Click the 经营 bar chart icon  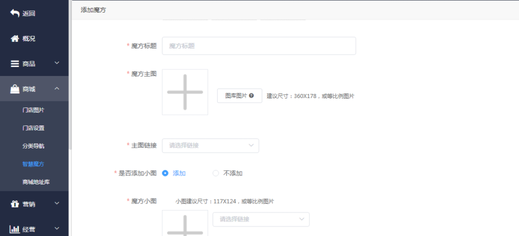click(x=15, y=228)
